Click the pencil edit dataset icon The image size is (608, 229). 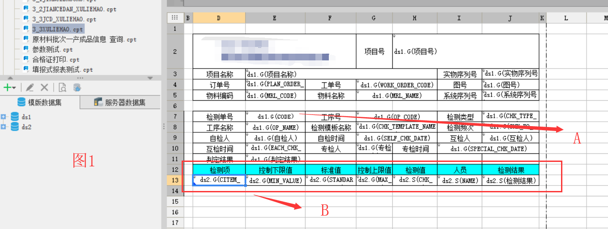(x=30, y=88)
